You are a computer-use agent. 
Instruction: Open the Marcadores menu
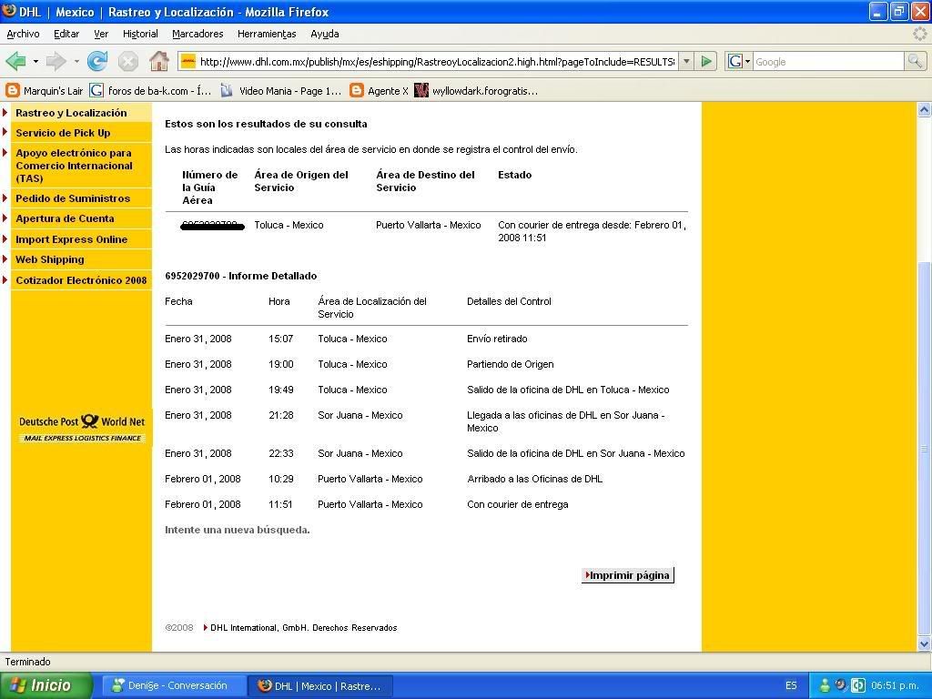198,34
